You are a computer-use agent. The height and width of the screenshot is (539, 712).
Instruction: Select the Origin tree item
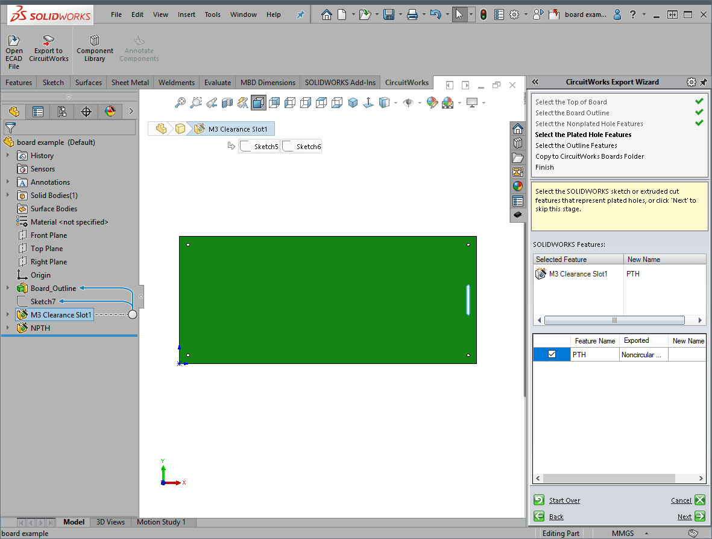[40, 275]
